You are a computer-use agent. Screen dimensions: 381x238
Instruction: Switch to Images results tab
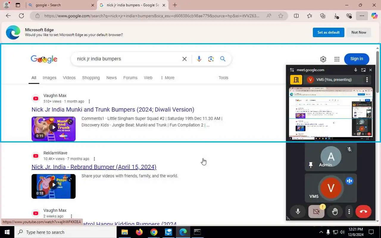tap(49, 78)
